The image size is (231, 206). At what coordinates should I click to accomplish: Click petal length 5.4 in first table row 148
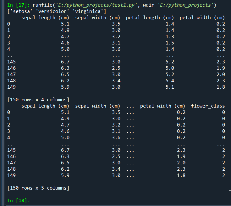[x=170, y=81]
